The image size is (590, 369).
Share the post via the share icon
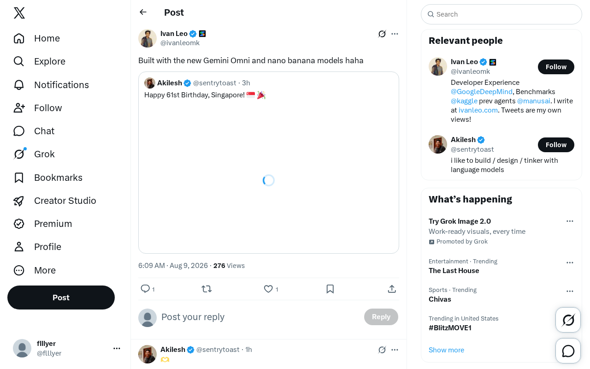392,289
